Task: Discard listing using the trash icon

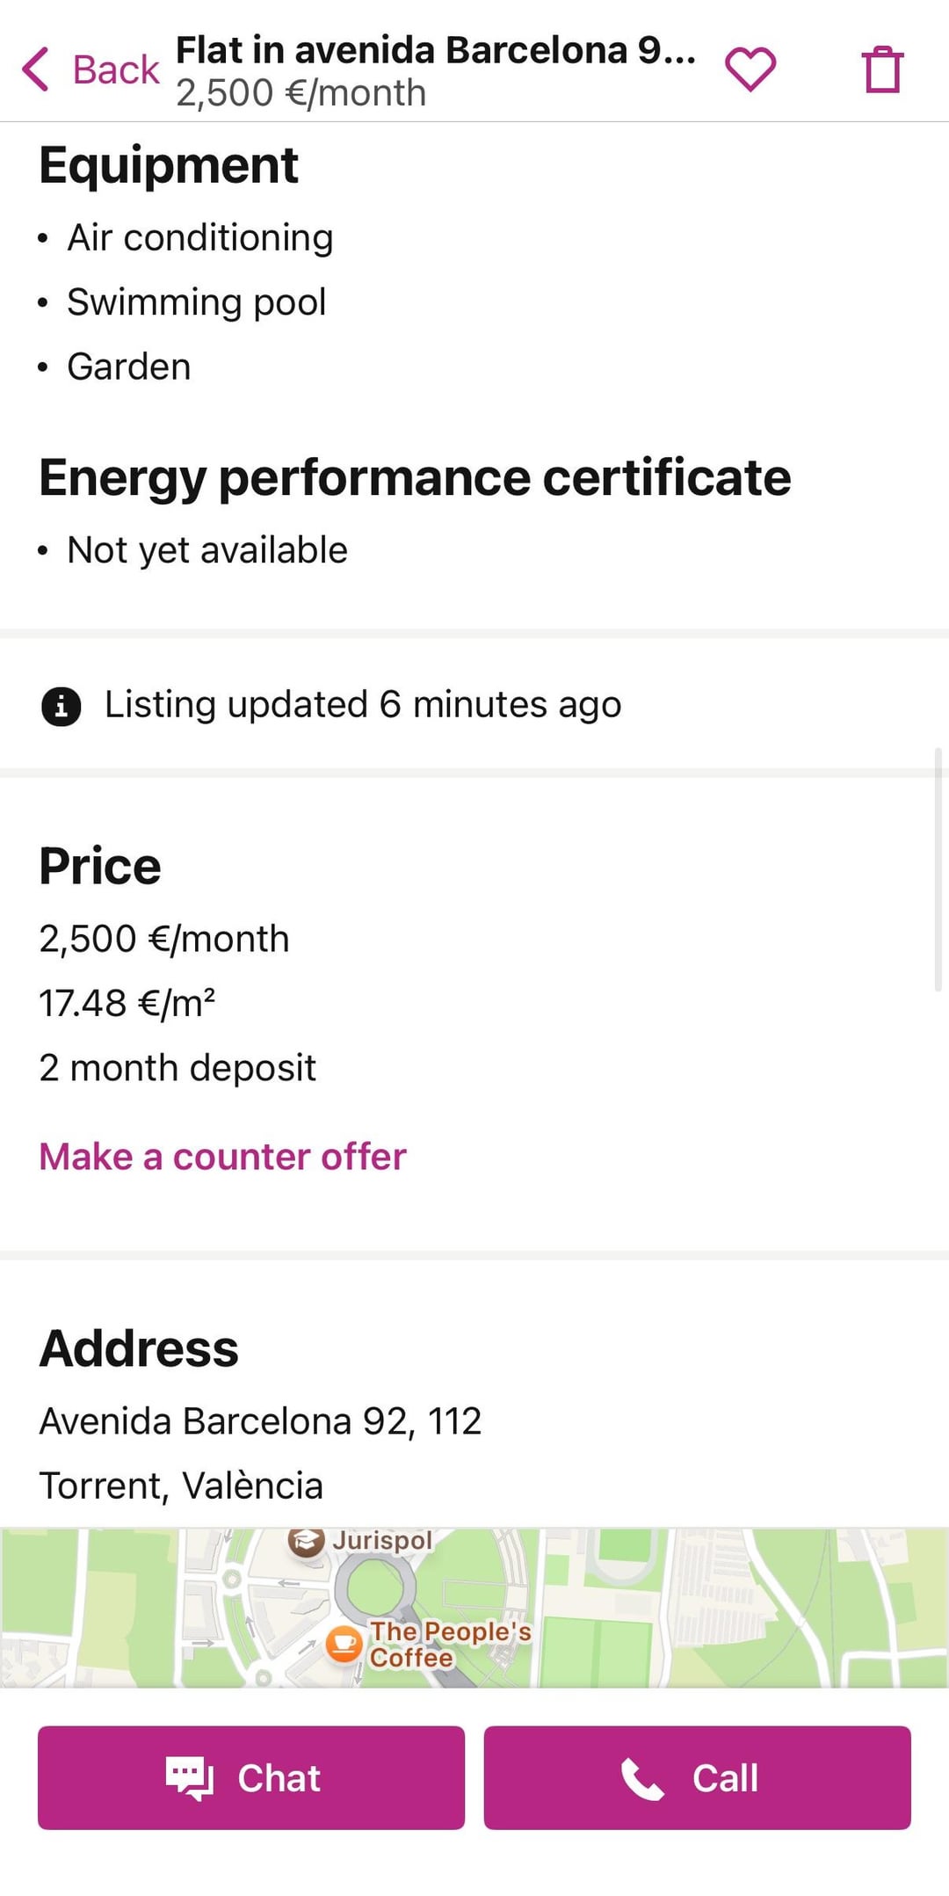Action: click(x=882, y=69)
